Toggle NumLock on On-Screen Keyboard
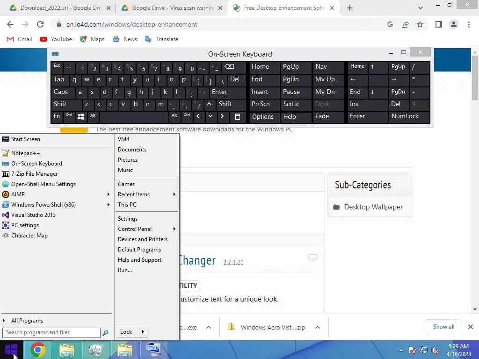The image size is (479, 359). (409, 116)
